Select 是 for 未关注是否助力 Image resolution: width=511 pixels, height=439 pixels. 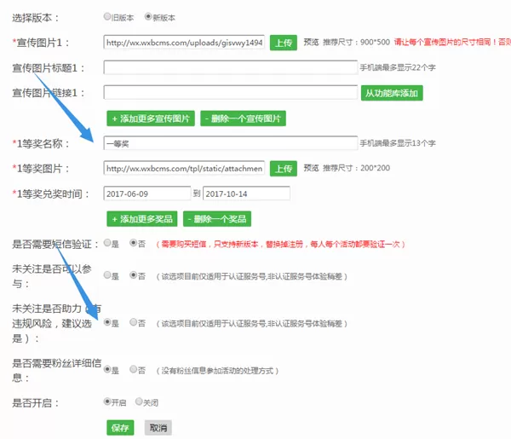pyautogui.click(x=107, y=322)
